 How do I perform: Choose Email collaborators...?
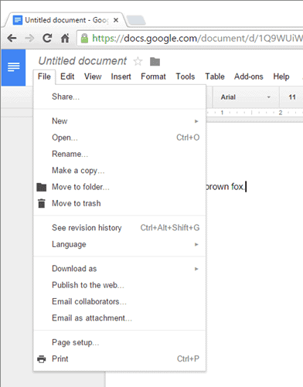click(x=120, y=302)
